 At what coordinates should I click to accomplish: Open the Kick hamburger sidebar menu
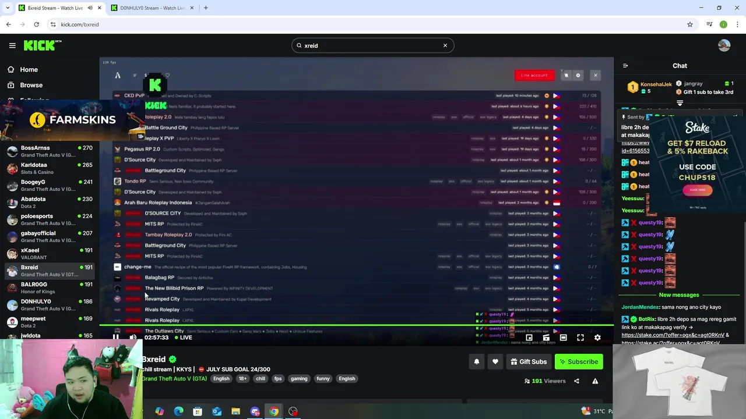tap(12, 45)
